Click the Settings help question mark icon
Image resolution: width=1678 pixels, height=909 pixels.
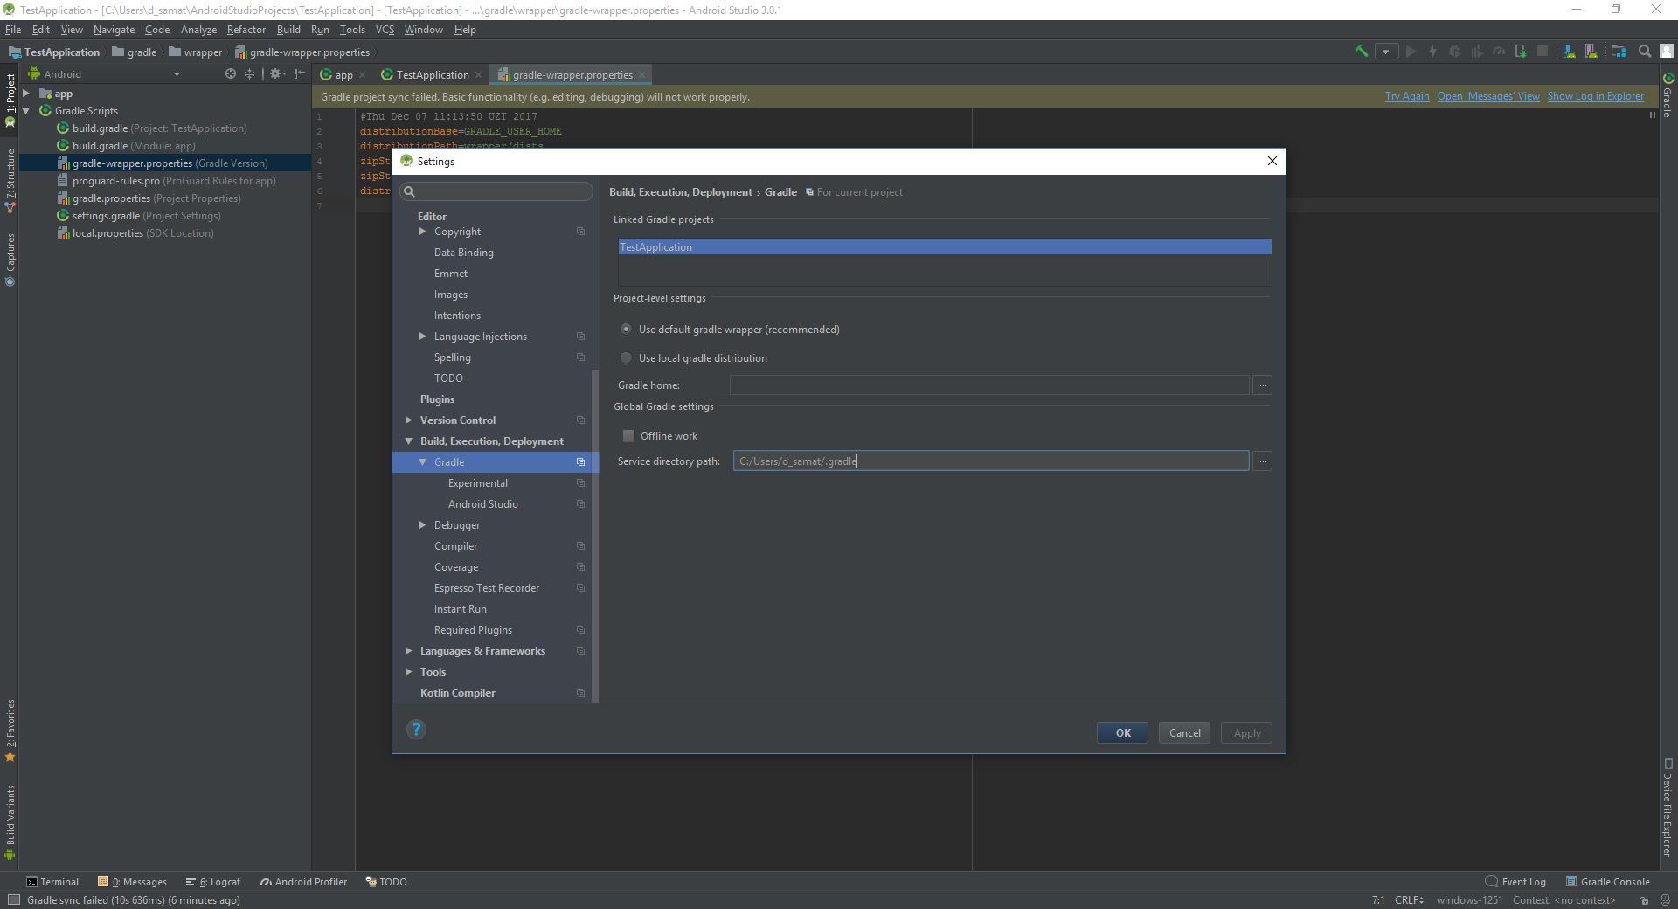pos(416,730)
